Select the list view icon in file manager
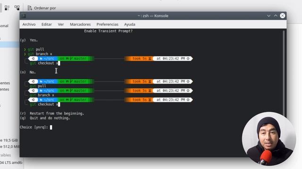302x169 pixels. 7,8
